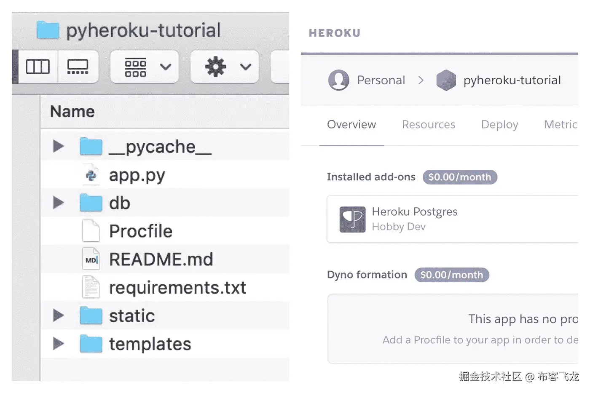Select the folder name __pycache__
The height and width of the screenshot is (393, 590).
pos(160,147)
